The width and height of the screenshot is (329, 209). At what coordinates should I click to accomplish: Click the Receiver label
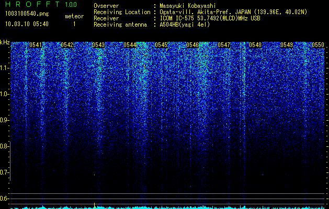tap(106, 18)
